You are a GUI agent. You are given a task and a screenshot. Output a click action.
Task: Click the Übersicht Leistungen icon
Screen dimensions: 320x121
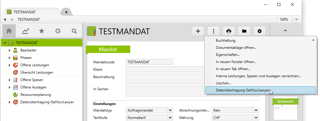(15, 72)
